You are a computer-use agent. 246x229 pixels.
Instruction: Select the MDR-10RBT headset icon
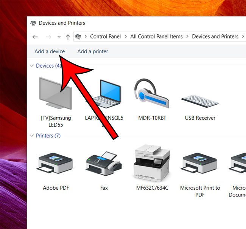152,93
